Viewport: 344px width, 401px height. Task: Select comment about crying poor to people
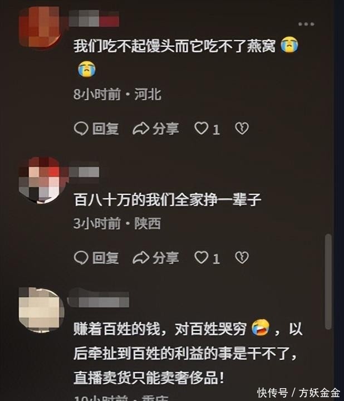click(x=188, y=354)
